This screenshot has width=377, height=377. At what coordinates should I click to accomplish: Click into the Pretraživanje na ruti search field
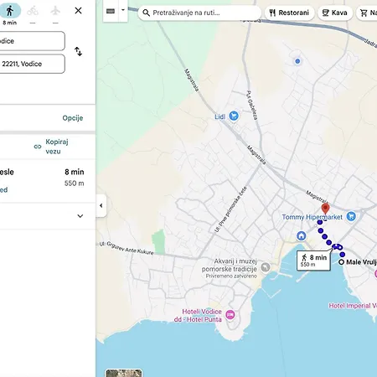[199, 13]
